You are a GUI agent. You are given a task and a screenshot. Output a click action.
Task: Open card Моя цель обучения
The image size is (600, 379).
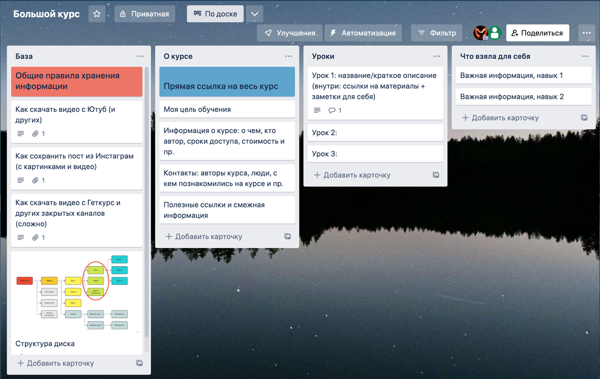point(227,109)
